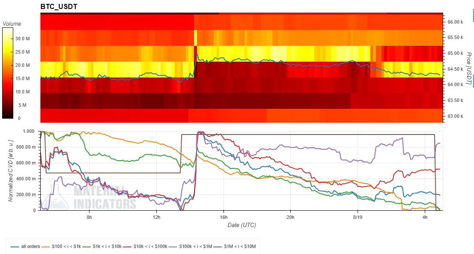
Task: Click the Volume color bar title
Action: click(12, 24)
